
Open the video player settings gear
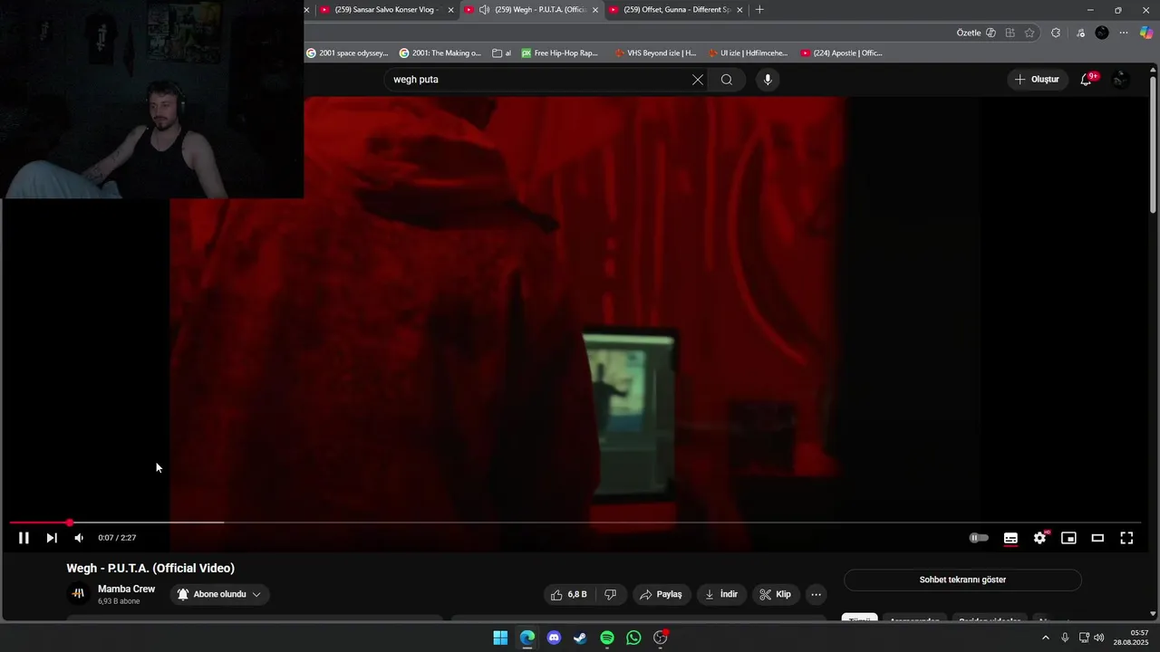coord(1039,538)
